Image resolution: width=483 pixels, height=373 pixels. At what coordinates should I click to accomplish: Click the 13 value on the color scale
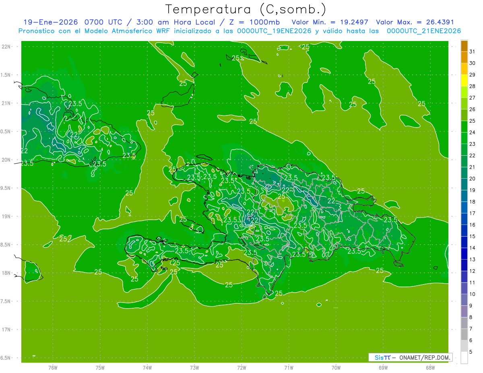pyautogui.click(x=473, y=260)
